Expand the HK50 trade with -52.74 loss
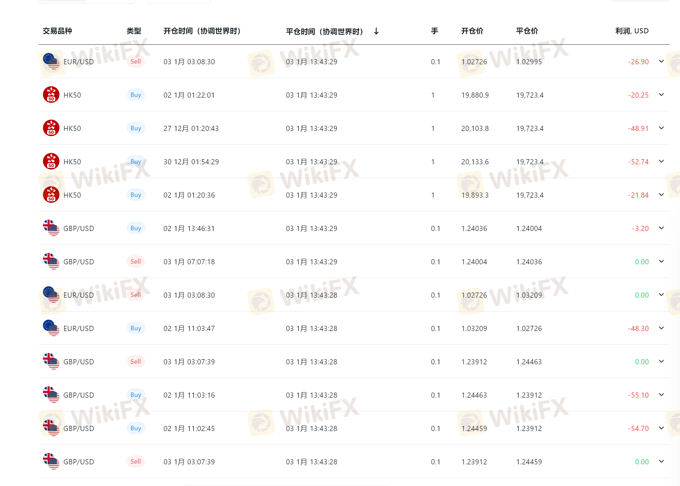This screenshot has width=680, height=486. click(x=661, y=162)
